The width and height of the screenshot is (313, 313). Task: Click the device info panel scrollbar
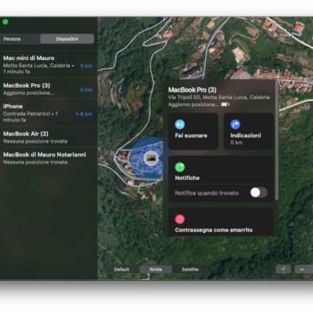276,141
